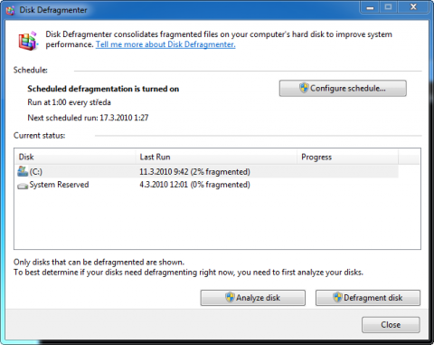Open Configure schedule settings

click(343, 88)
